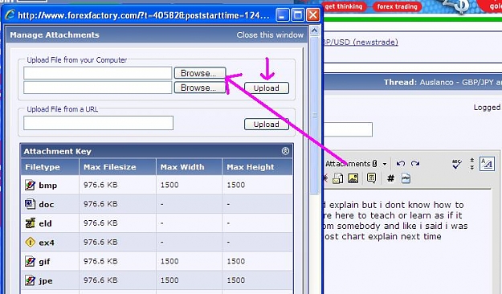Screen dimensions: 502x294
Task: Switch editor mode with the A/A icon
Action: pyautogui.click(x=487, y=164)
